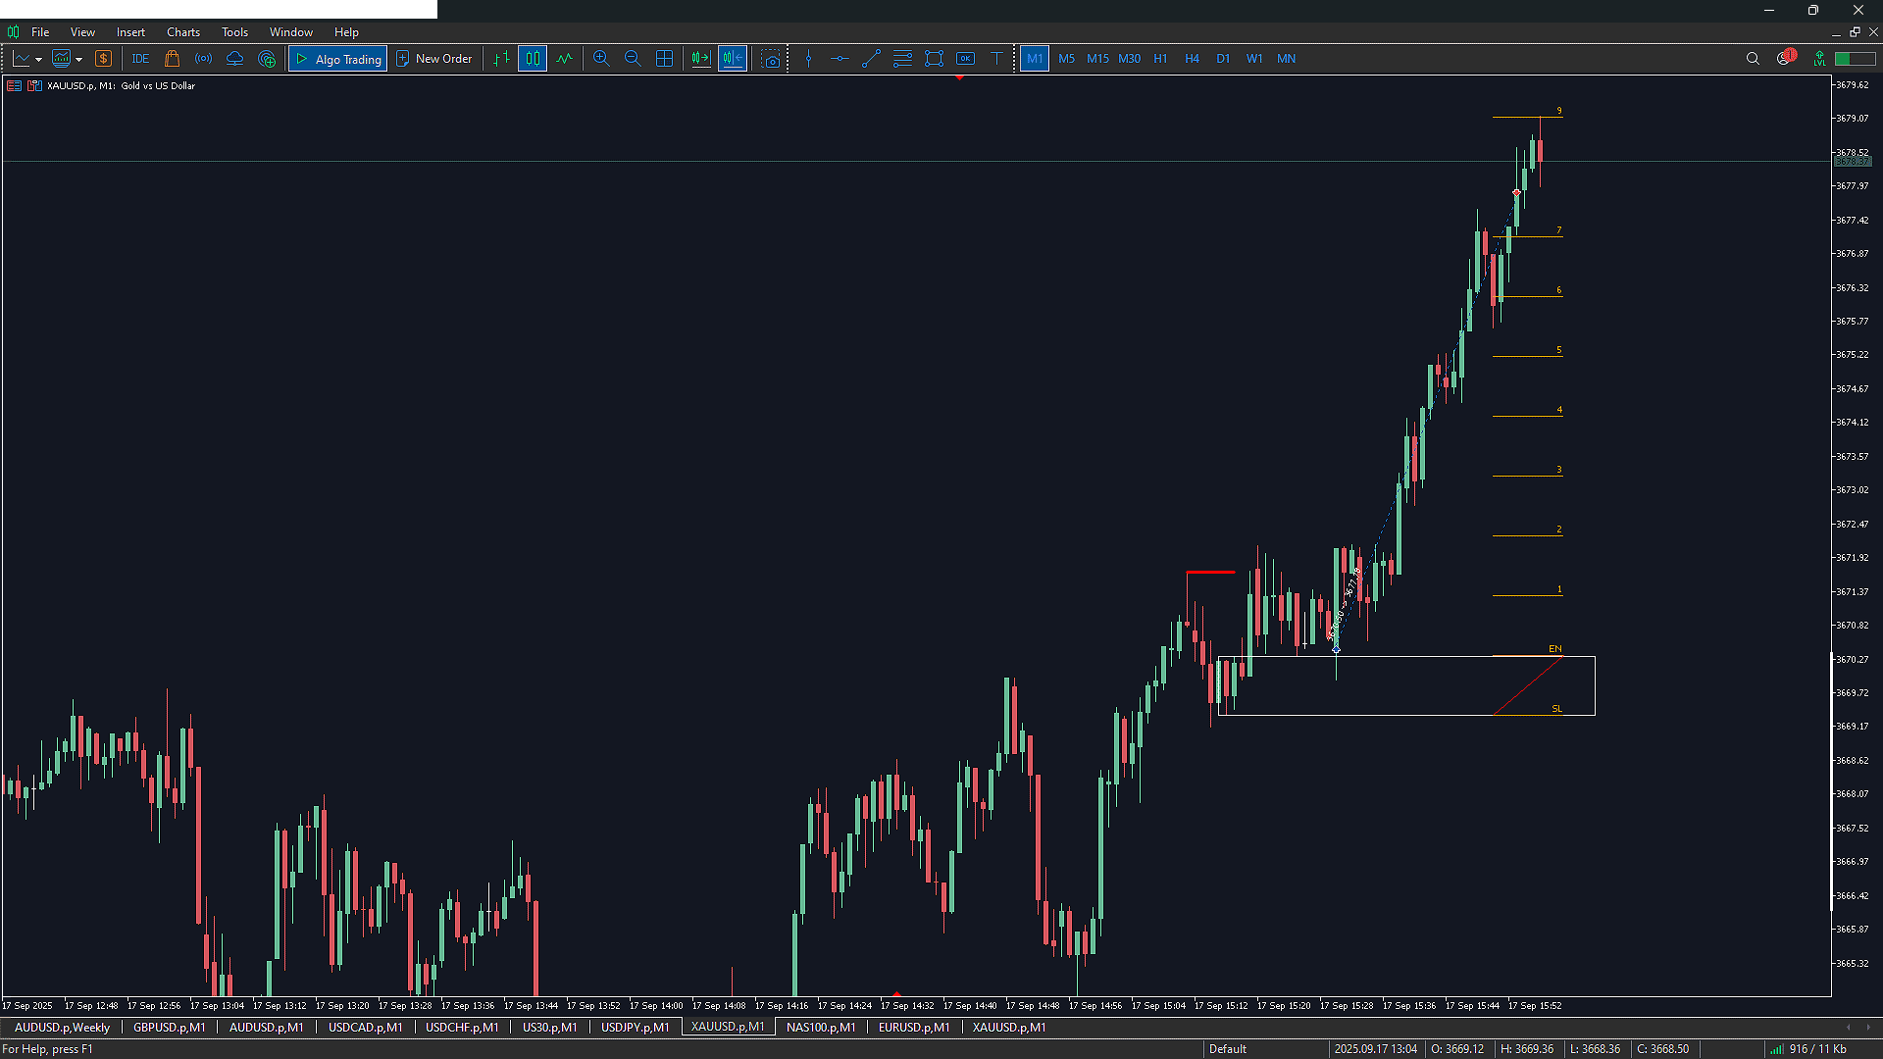Click the New Order button
Viewport: 1883px width, 1059px height.
[434, 59]
